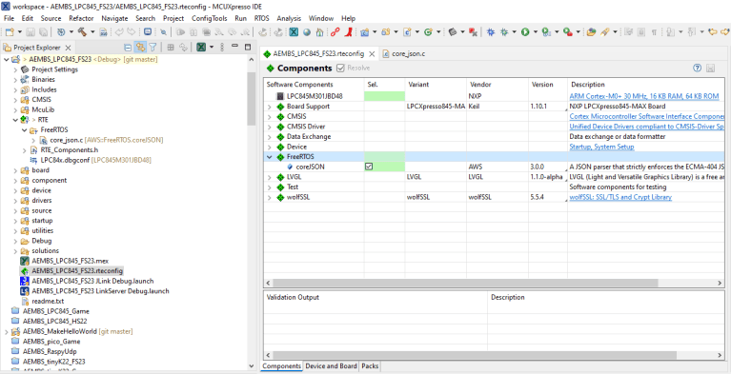Expand the Board Support component row
Screen dimensions: 731x374
269,107
